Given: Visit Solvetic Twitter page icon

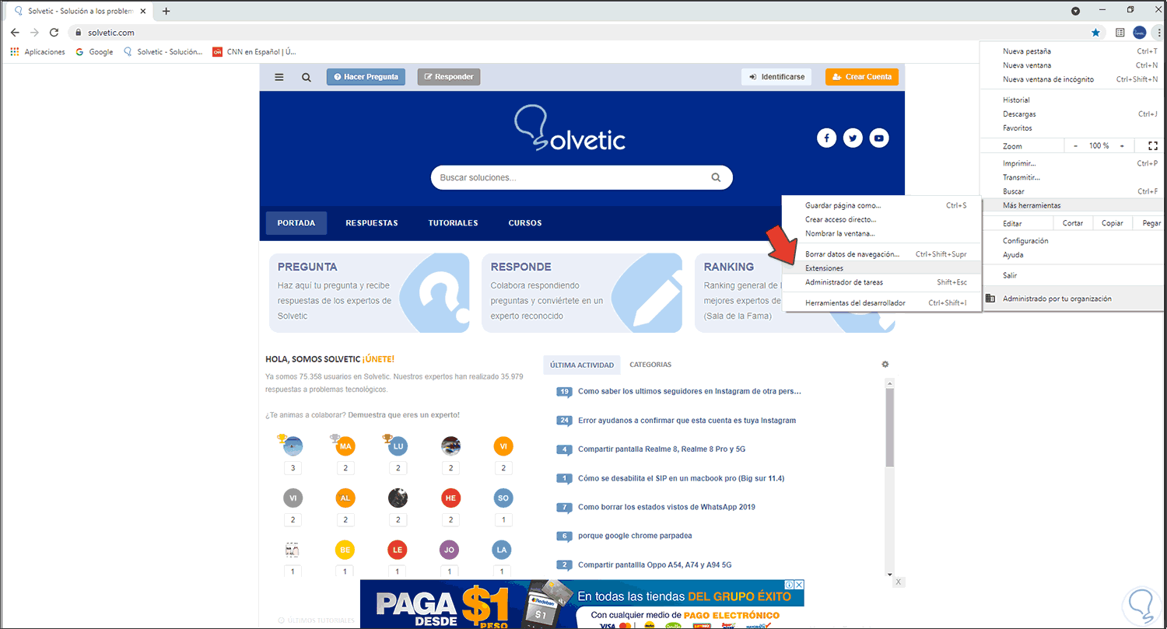Looking at the screenshot, I should pyautogui.click(x=853, y=138).
